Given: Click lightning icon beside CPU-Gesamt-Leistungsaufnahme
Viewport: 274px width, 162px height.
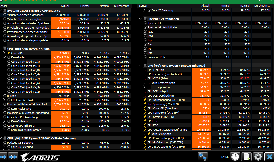Looking at the screenshot, I should pos(145,129).
